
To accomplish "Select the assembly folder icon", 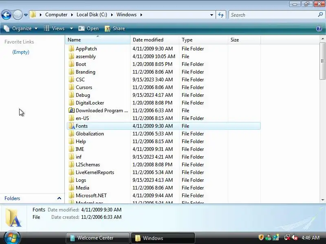I will coord(71,56).
